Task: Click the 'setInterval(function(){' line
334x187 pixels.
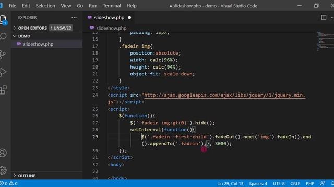Action: click(x=163, y=129)
